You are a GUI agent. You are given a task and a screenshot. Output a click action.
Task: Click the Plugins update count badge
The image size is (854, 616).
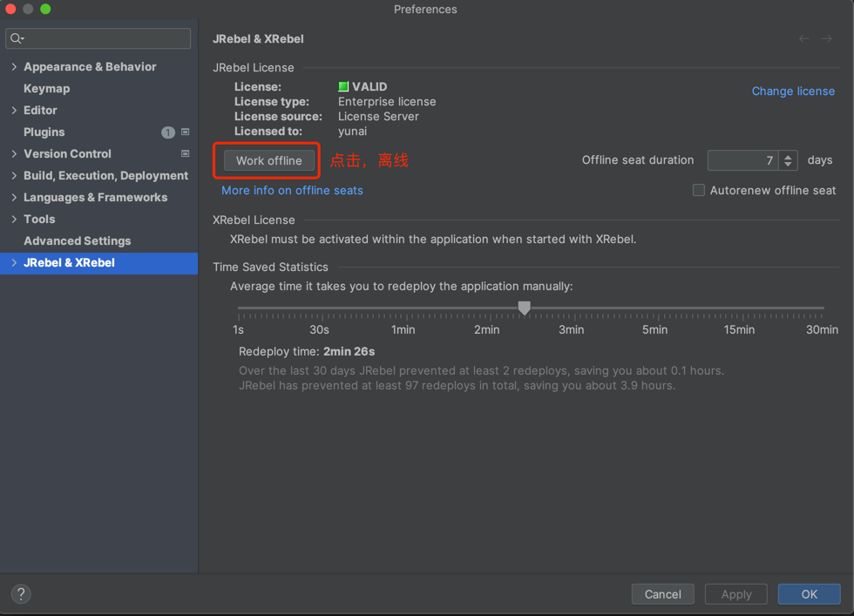[x=168, y=132]
